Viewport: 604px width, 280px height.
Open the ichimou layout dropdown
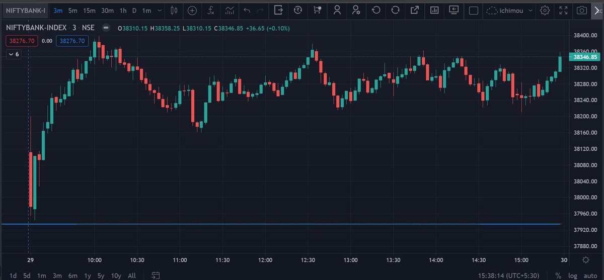(x=509, y=10)
